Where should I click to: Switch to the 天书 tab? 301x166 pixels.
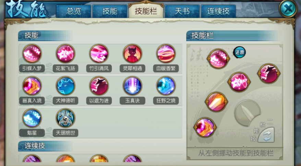[182, 11]
